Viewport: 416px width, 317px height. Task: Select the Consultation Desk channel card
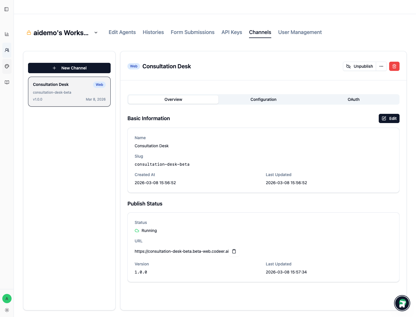pos(69,92)
